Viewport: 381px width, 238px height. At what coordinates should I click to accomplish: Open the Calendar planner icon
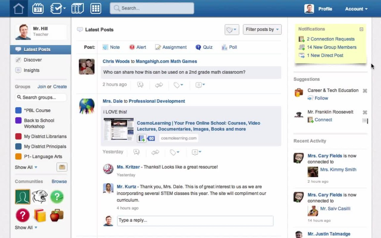[x=38, y=9]
